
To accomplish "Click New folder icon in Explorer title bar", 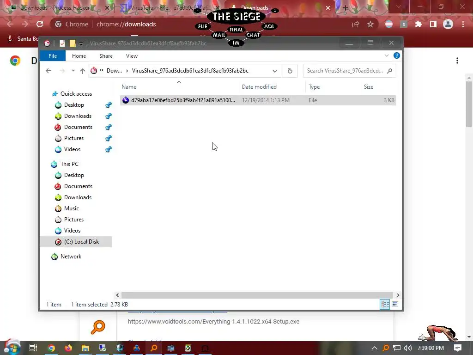I will tap(73, 43).
